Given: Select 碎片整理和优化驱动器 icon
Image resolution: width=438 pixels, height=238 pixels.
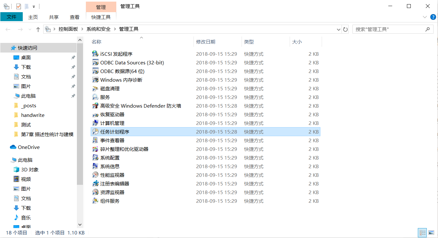Looking at the screenshot, I should (x=95, y=149).
